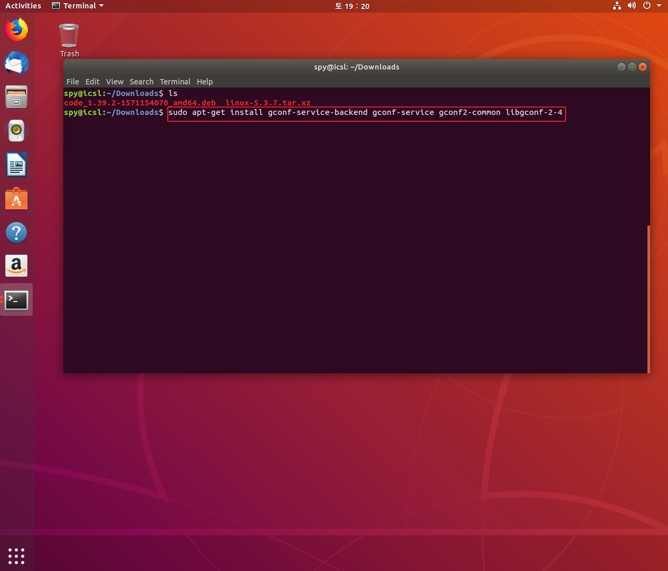The image size is (668, 571).
Task: Click the linux-5.3.7.tar.xz filename
Action: point(268,103)
